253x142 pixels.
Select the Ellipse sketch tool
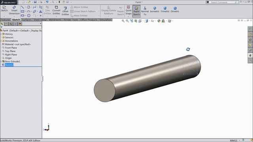coord(34,11)
